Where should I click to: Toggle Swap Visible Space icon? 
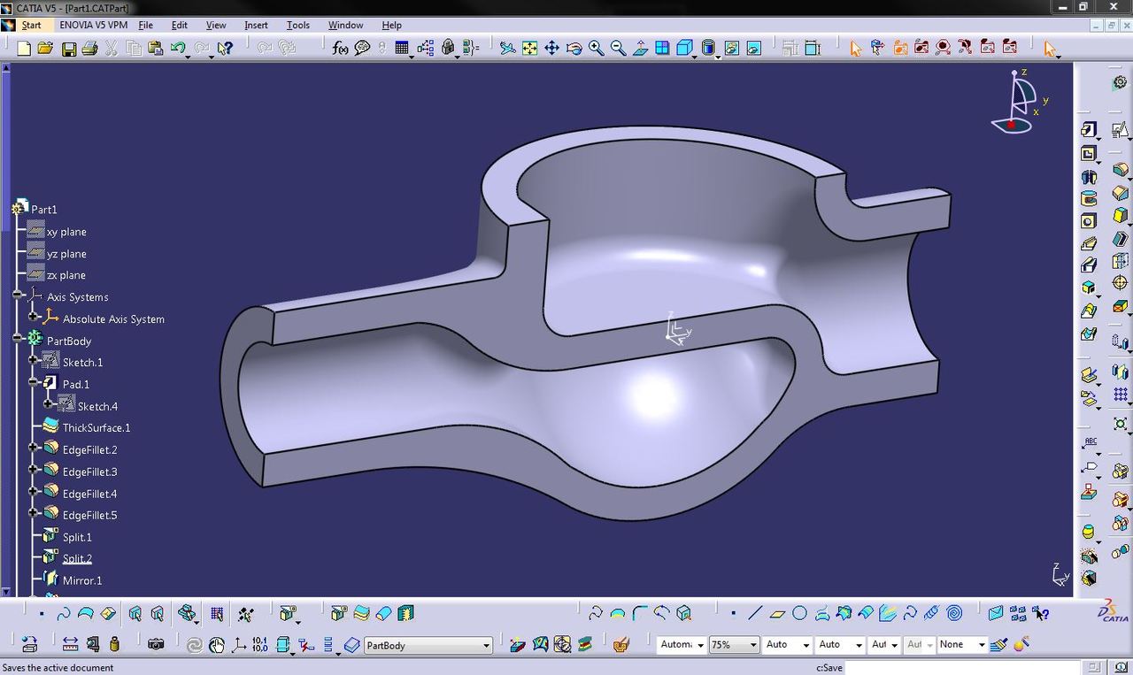click(754, 48)
